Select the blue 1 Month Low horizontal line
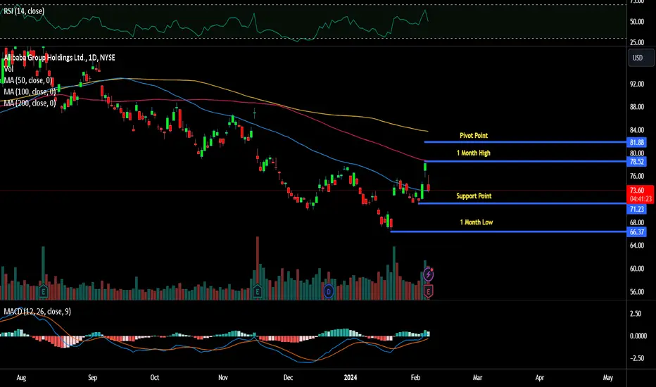The image size is (656, 387). [508, 231]
